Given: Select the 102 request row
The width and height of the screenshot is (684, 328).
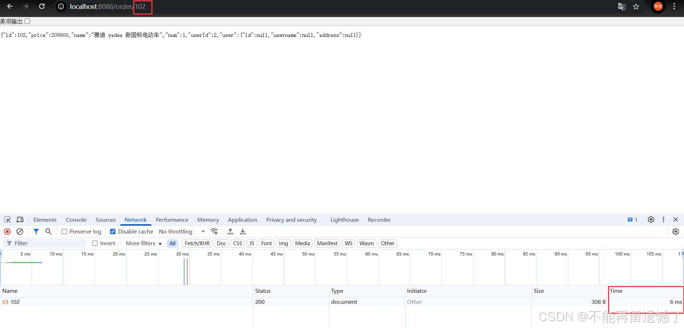Looking at the screenshot, I should (342, 302).
